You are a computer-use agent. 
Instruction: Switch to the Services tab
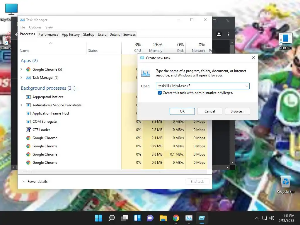point(129,35)
